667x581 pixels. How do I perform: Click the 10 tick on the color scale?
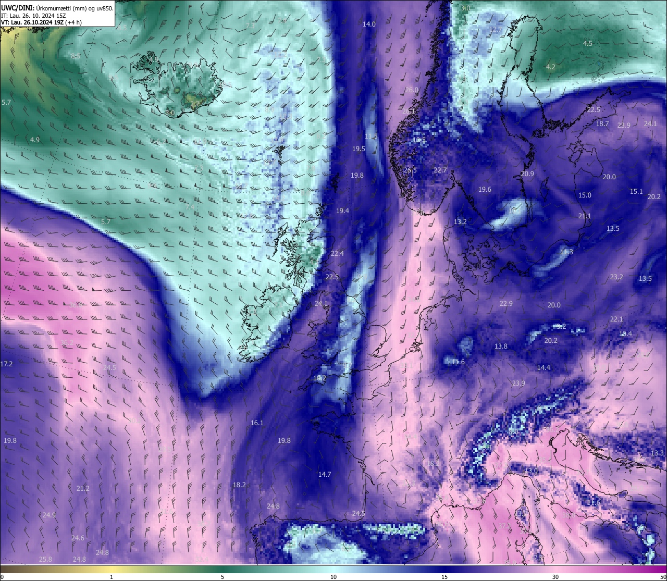[333, 577]
